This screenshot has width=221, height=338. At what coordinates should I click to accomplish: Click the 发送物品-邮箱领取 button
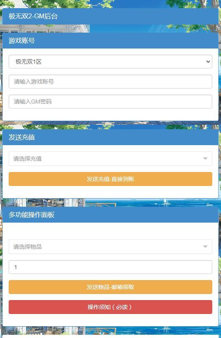point(110,287)
